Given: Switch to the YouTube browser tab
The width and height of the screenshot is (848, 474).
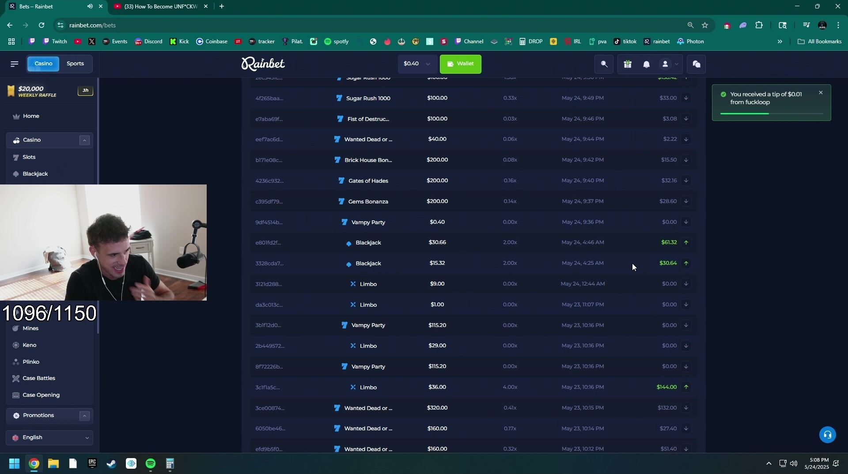Looking at the screenshot, I should coord(160,6).
